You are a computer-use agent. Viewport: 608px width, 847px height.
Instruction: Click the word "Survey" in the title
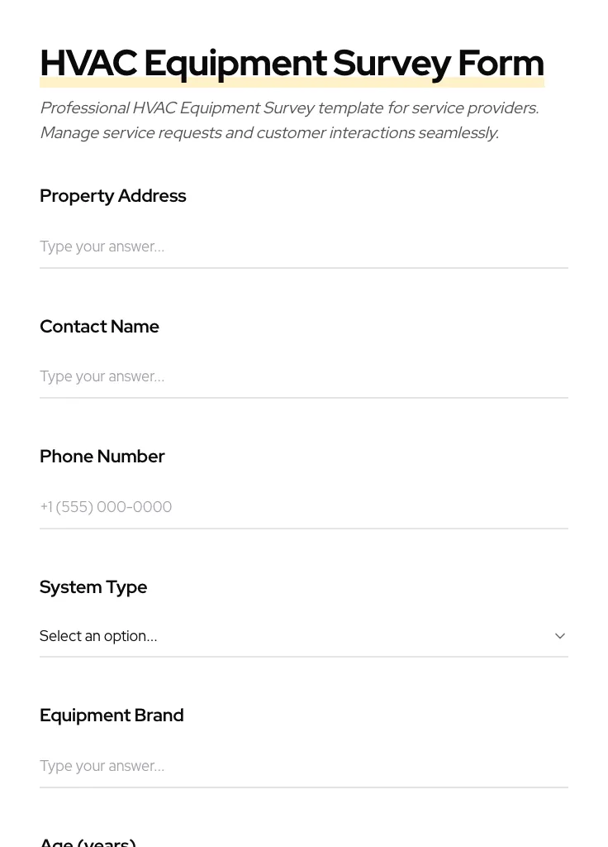point(392,64)
